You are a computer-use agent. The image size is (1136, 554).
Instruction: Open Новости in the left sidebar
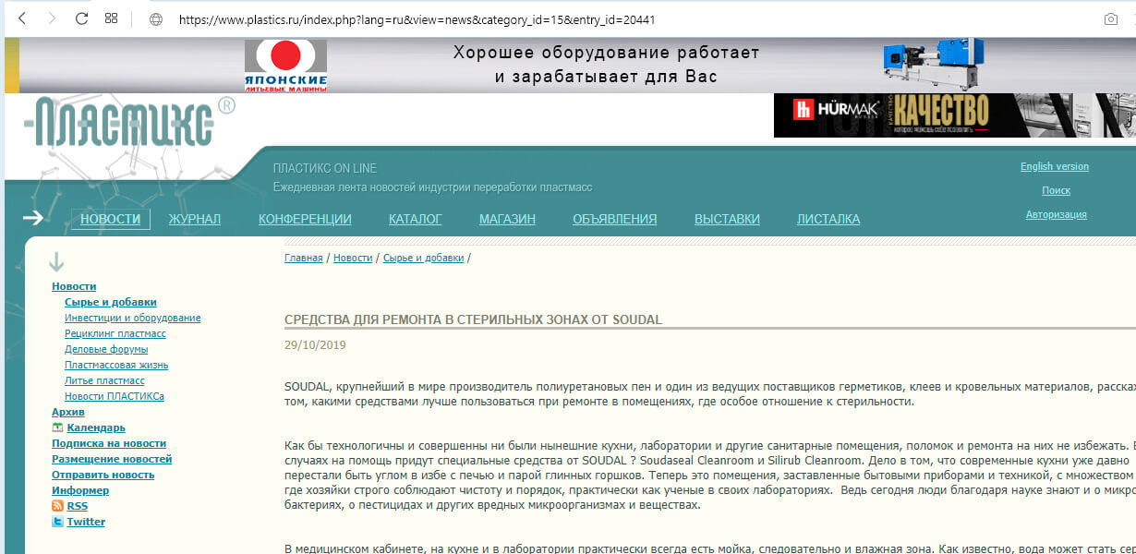click(74, 286)
